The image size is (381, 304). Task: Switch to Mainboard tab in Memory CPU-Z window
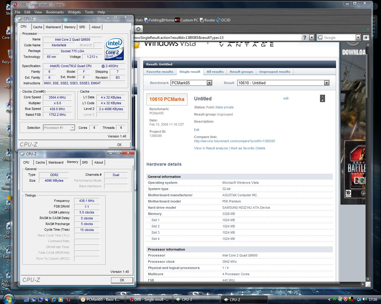56,162
